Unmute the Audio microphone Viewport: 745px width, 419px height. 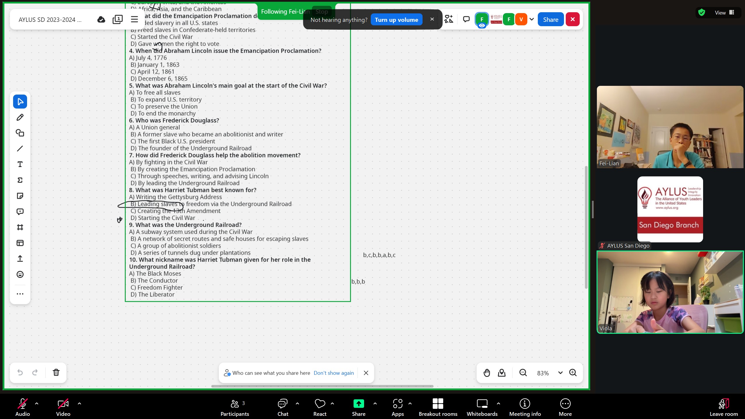(22, 406)
